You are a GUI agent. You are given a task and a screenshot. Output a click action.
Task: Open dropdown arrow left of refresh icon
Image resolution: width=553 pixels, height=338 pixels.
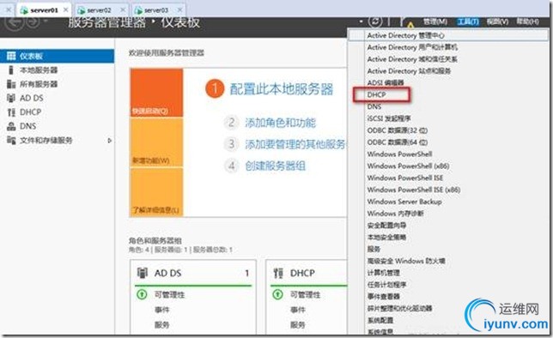[x=362, y=21]
